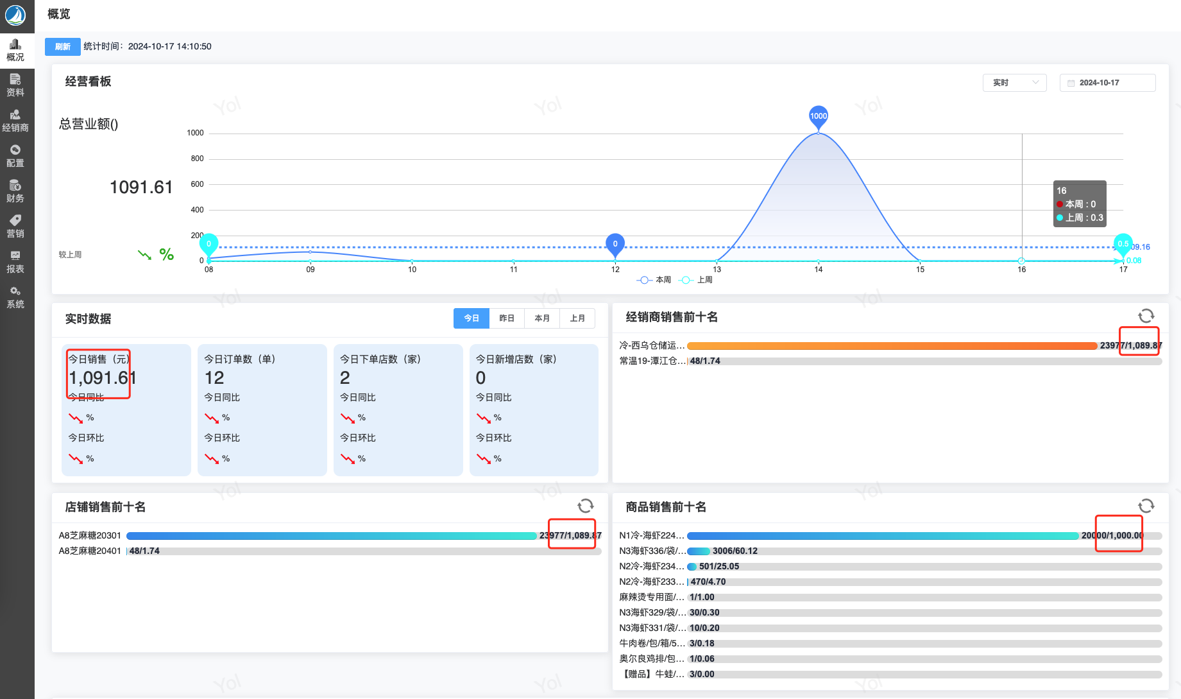Refresh the 商品销售前十名 ranking panel
Viewport: 1181px width, 699px height.
point(1146,506)
